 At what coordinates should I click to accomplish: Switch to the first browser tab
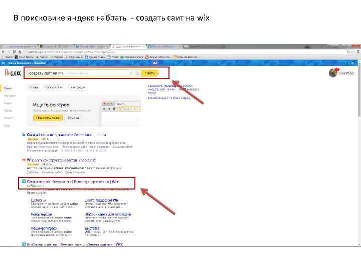[19, 46]
